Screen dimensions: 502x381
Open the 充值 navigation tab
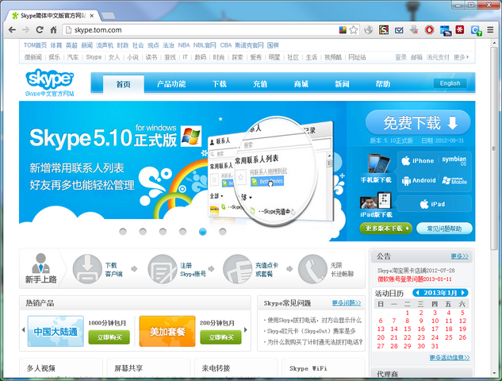(x=260, y=84)
